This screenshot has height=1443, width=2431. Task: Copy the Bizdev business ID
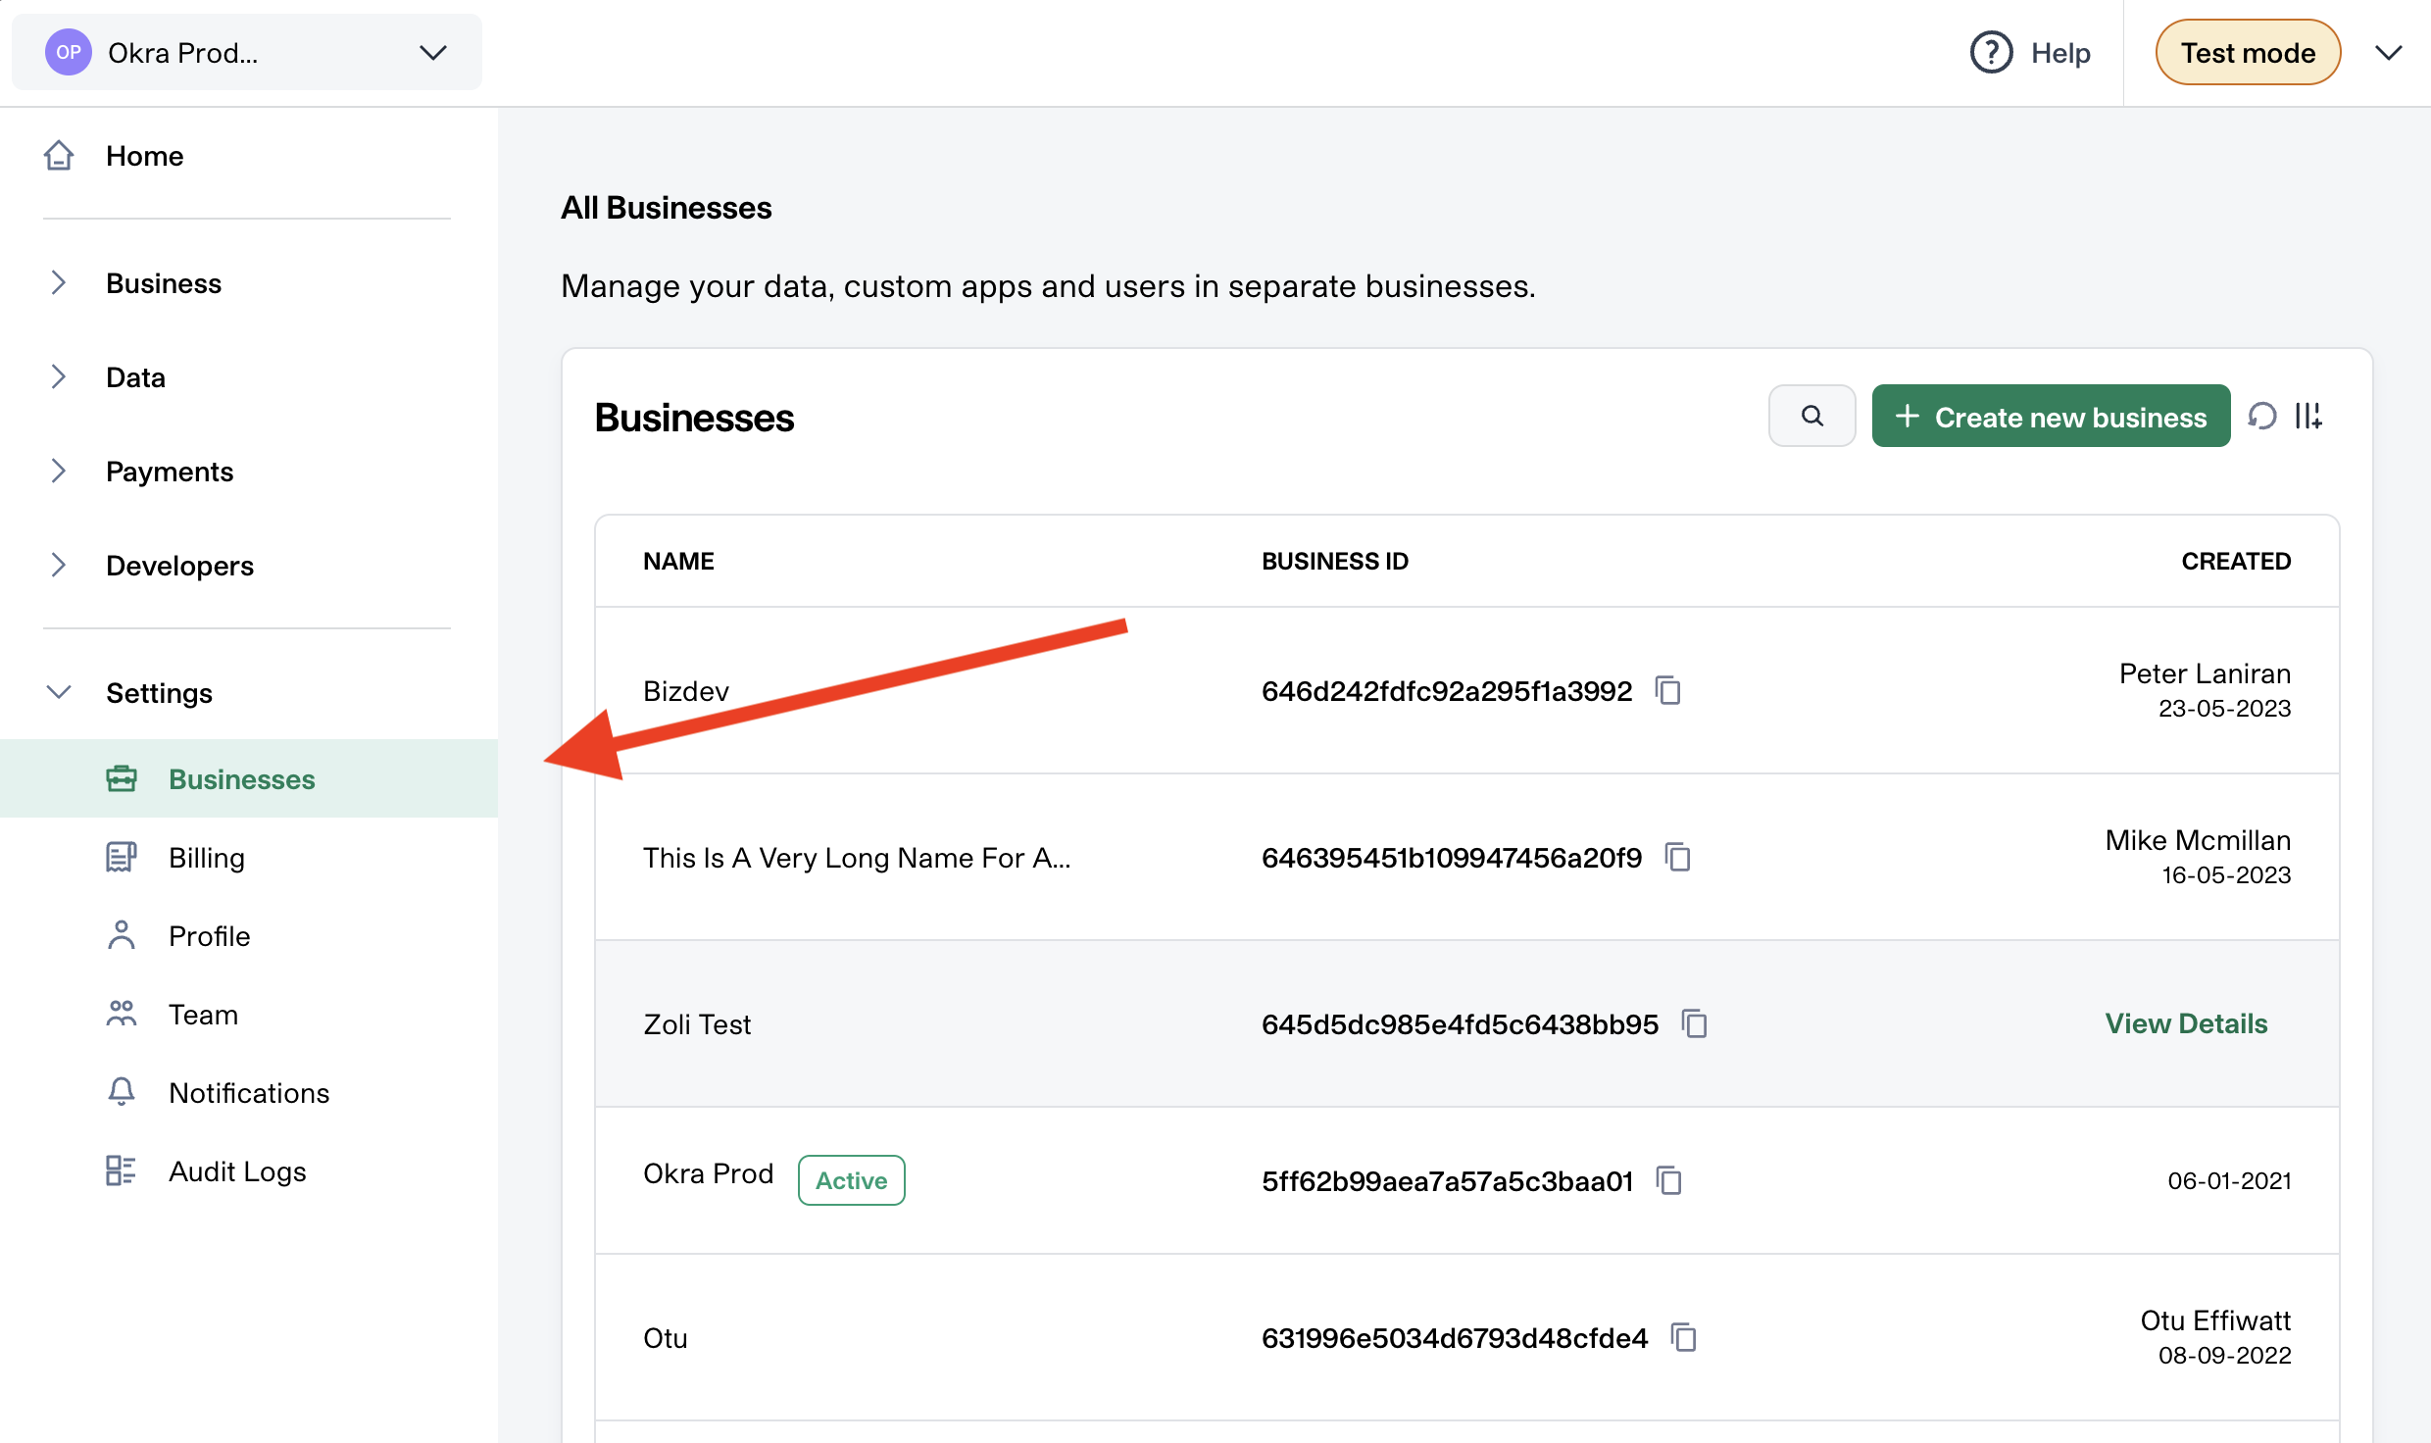tap(1668, 690)
